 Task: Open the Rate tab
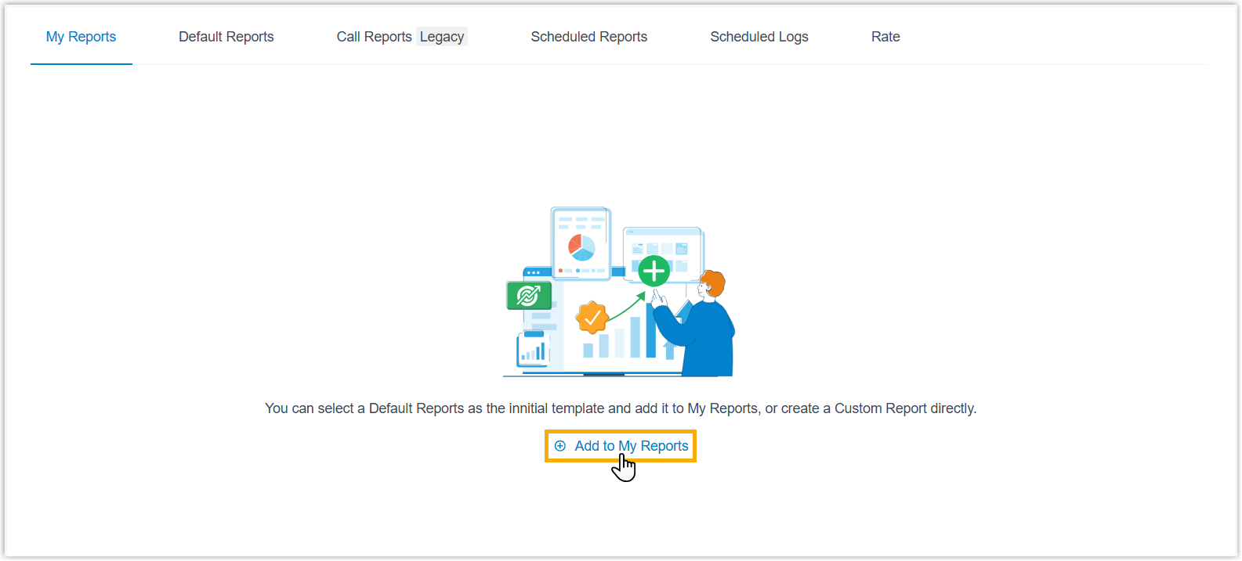pyautogui.click(x=885, y=37)
